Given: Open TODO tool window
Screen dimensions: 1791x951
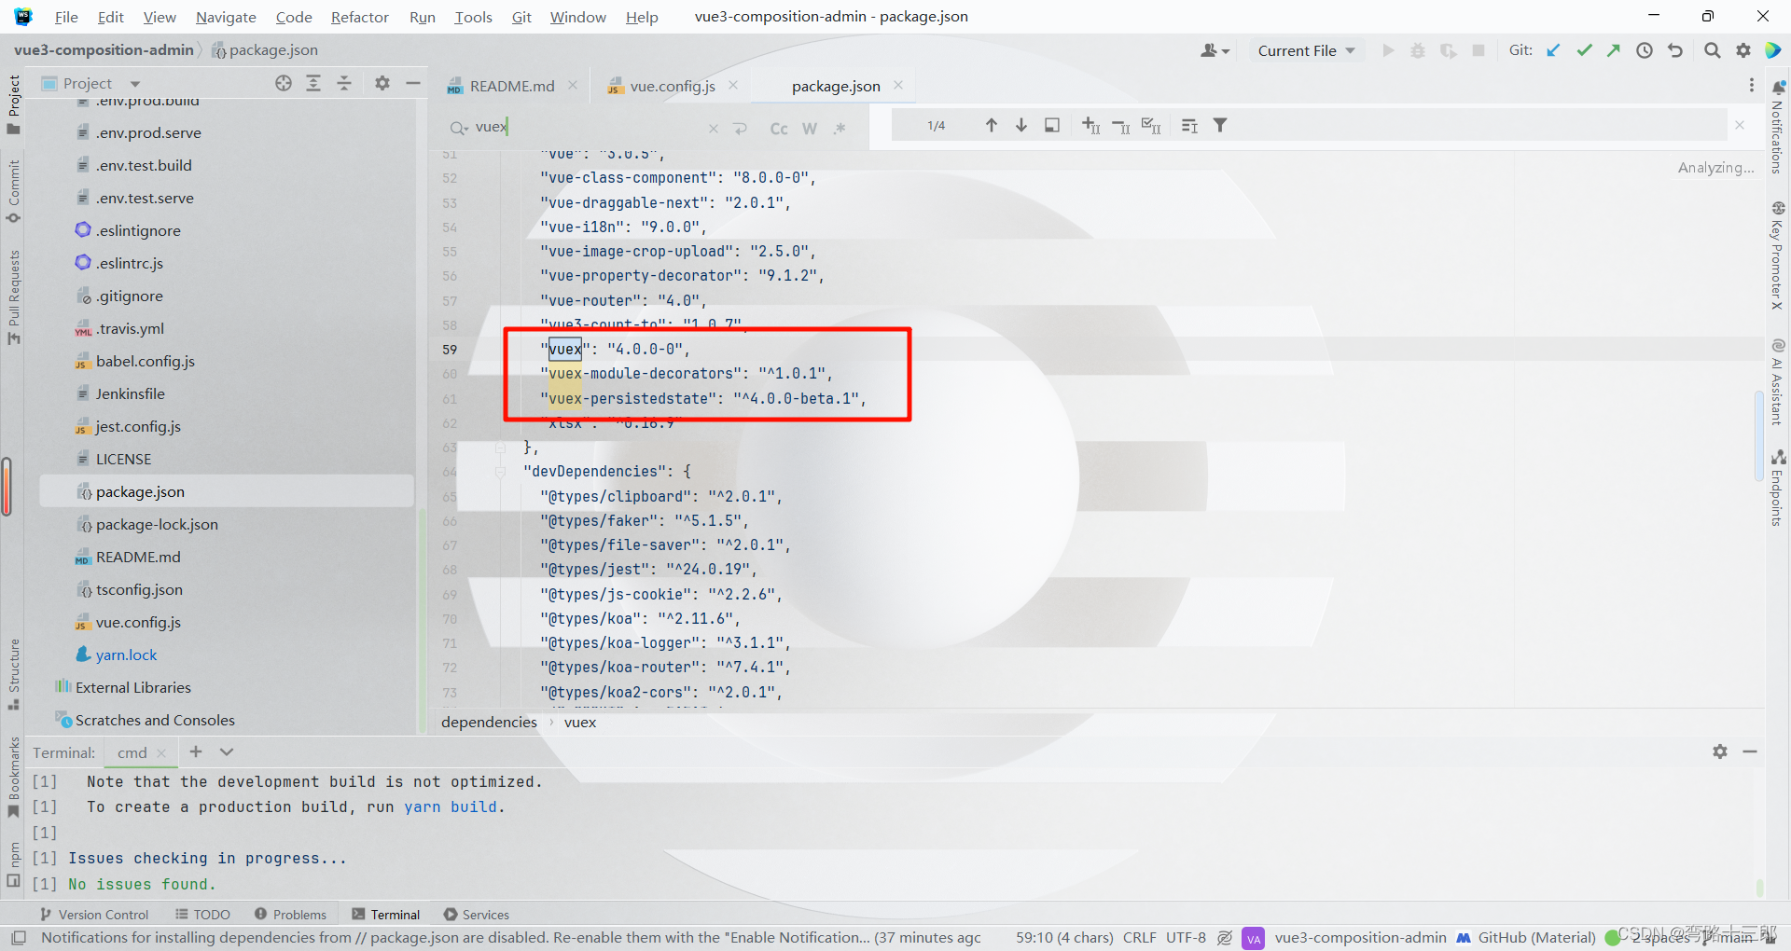Looking at the screenshot, I should (202, 915).
